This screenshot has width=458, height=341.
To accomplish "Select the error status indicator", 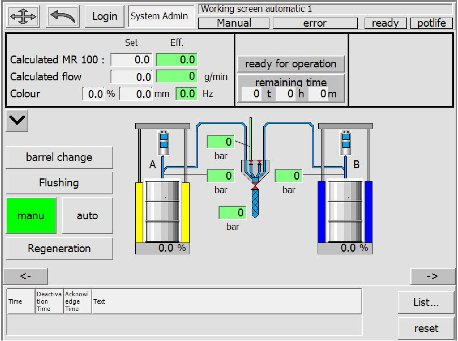I will tap(315, 23).
